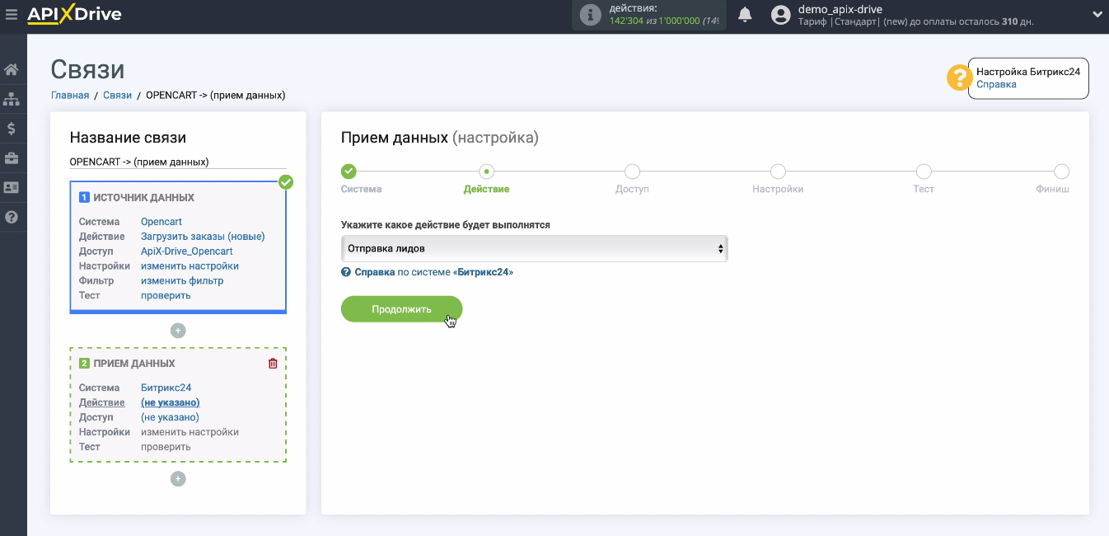Open the Главная breadcrumb link

70,96
